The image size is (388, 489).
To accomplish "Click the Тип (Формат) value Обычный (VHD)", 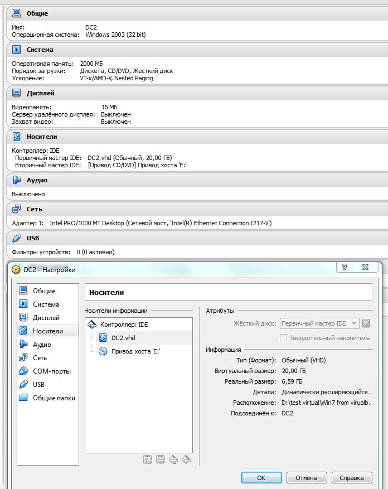I will [303, 360].
